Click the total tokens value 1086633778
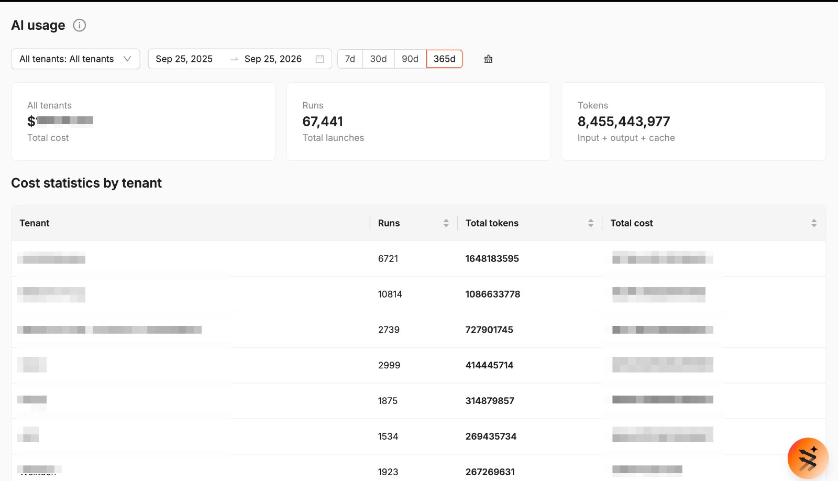This screenshot has height=481, width=838. click(x=493, y=294)
